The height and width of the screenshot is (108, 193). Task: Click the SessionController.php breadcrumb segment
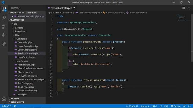(x=89, y=13)
